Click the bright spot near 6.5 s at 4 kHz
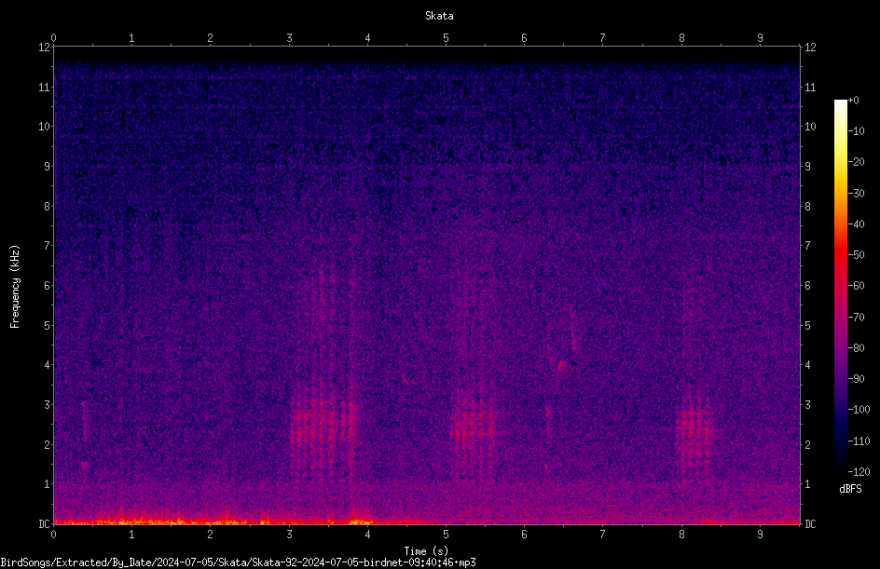 pos(562,365)
